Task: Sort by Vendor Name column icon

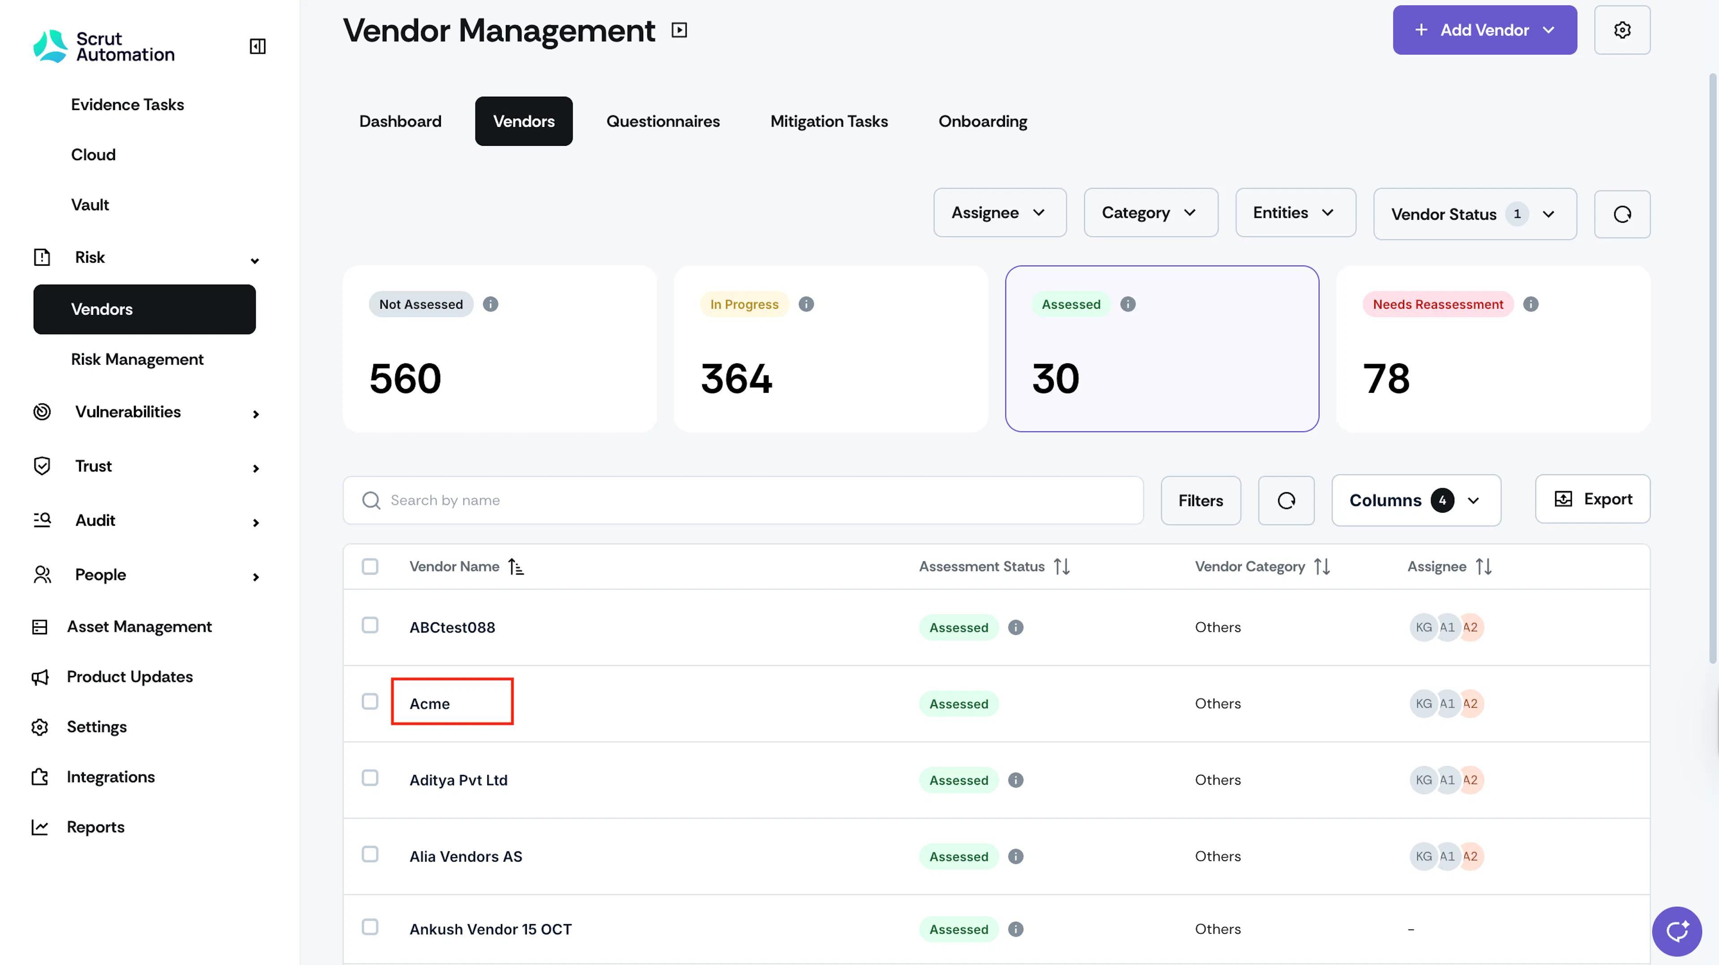Action: point(516,566)
